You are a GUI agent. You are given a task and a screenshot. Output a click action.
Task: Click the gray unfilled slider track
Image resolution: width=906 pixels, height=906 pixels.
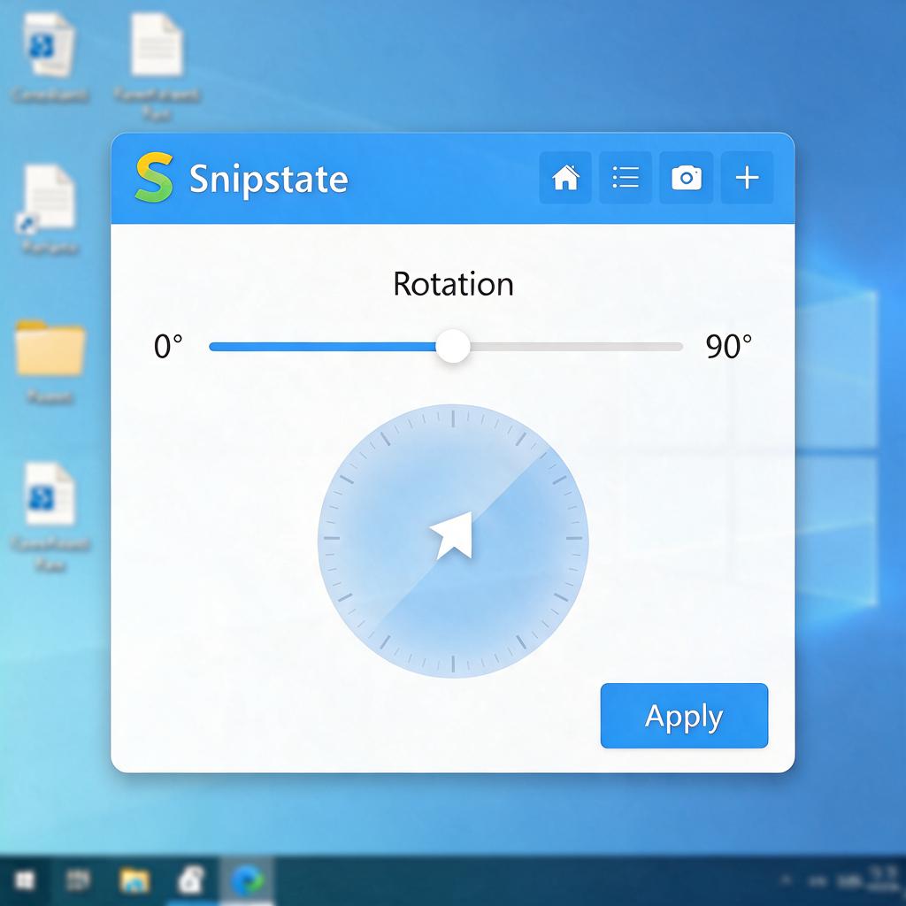(576, 347)
